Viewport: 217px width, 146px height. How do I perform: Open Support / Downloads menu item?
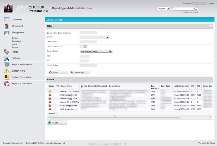click(x=22, y=84)
